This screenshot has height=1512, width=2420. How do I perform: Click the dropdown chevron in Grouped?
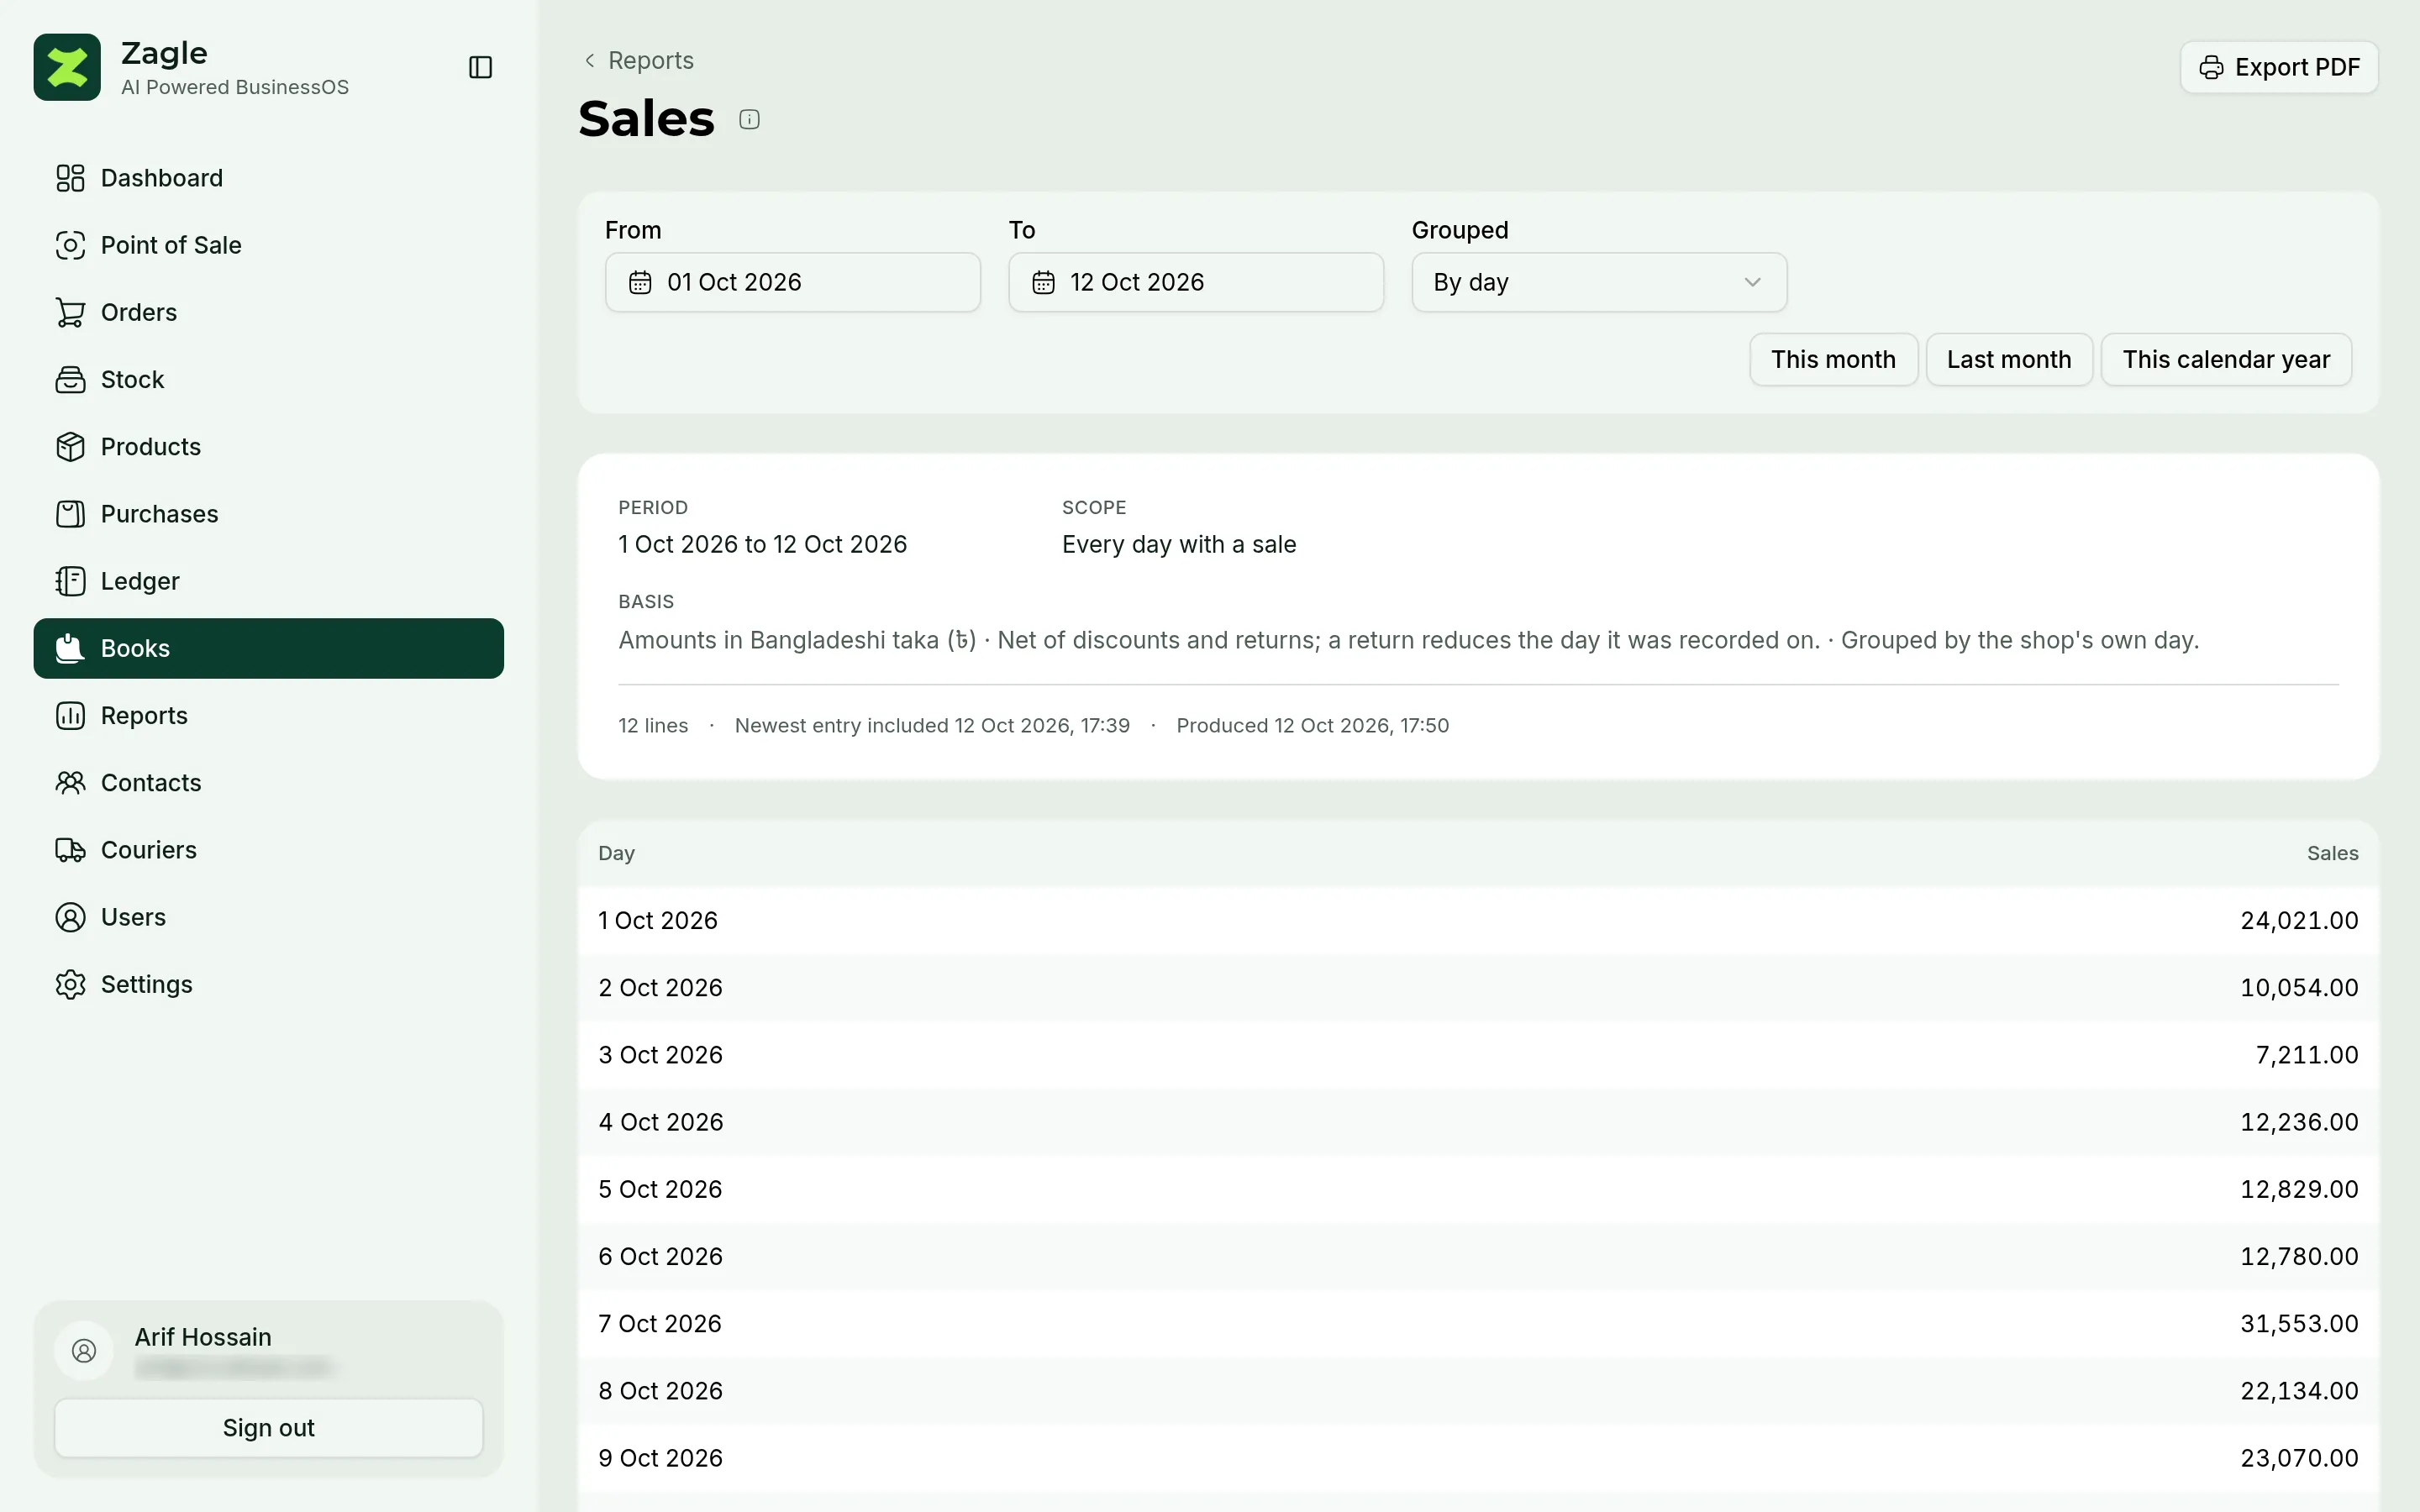pos(1752,282)
